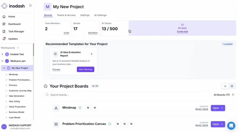Click the Start Working button

coord(85,69)
